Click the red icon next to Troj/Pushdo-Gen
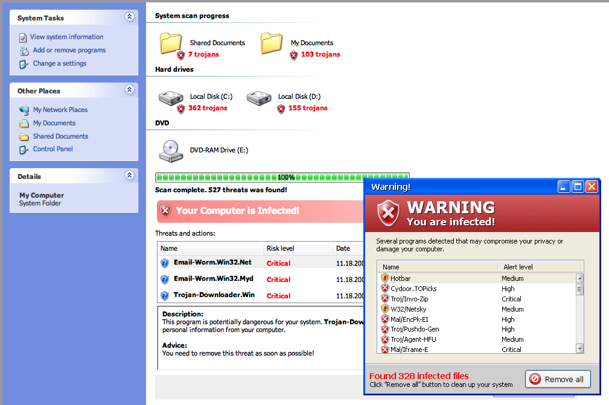This screenshot has height=405, width=609. click(385, 329)
